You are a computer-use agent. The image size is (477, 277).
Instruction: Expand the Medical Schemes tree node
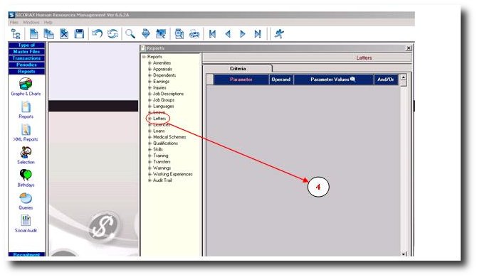click(x=150, y=137)
